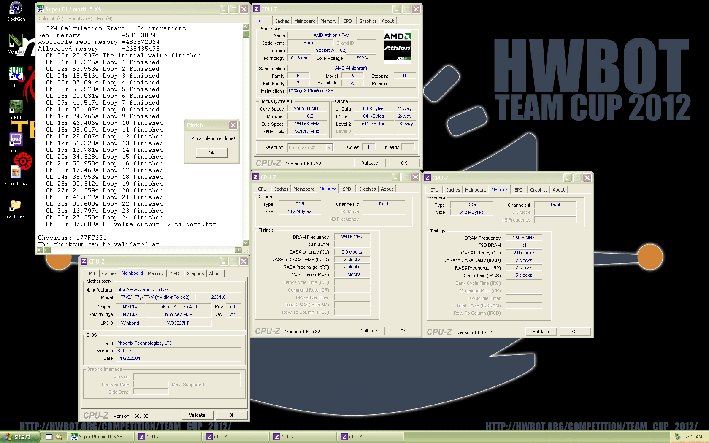
Task: Click the manufacturer field http://www.abit.com.tw/
Action: pos(178,289)
